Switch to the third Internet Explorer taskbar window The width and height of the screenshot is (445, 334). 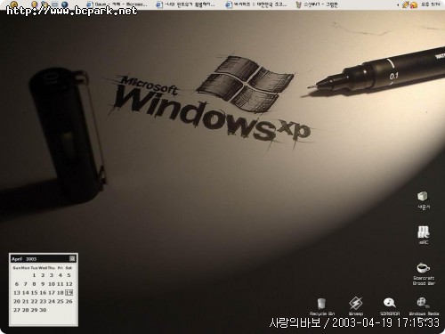pos(256,4)
